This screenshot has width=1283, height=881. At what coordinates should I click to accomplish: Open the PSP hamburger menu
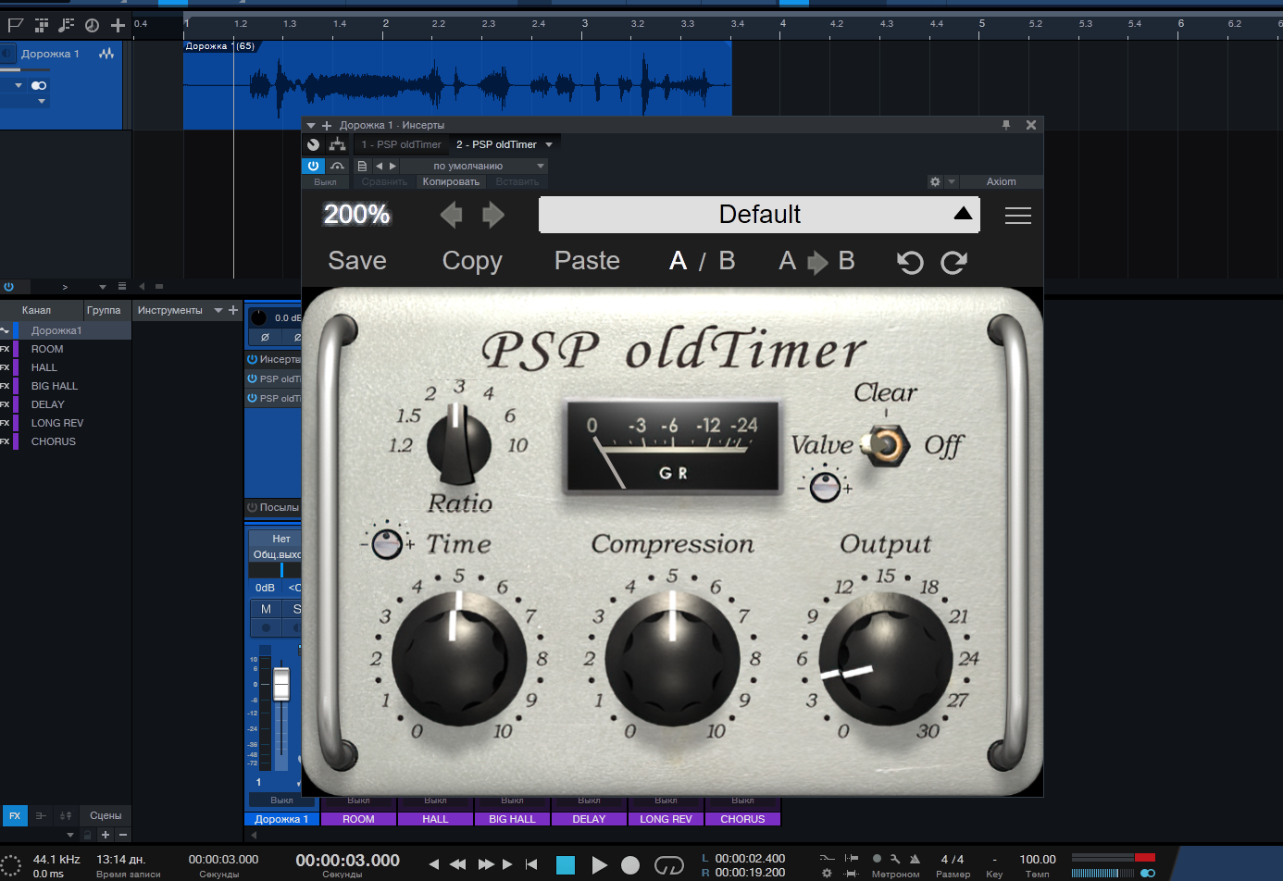point(1018,215)
